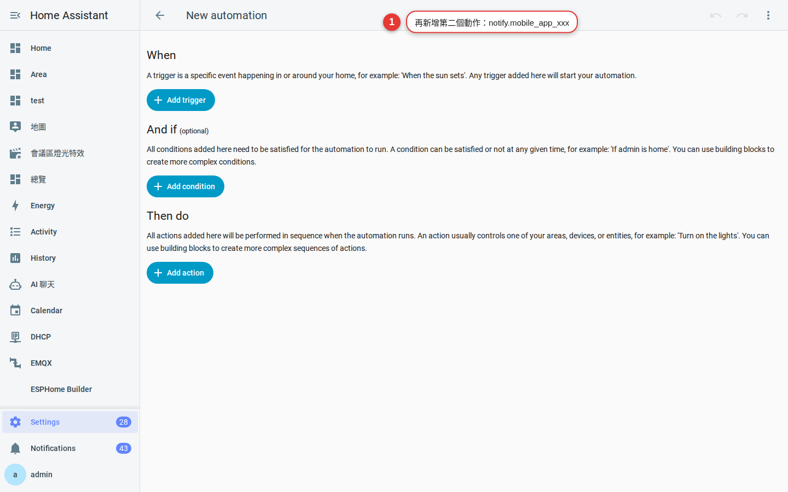
Task: Open the EMQX sidebar icon
Action: tap(15, 363)
